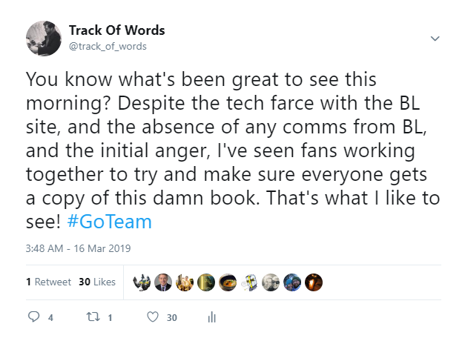The height and width of the screenshot is (338, 468).
Task: Open the Track Of Words display name
Action: [116, 30]
